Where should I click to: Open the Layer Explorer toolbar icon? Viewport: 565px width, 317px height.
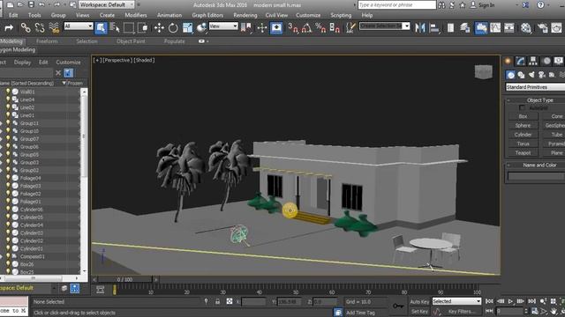465,27
